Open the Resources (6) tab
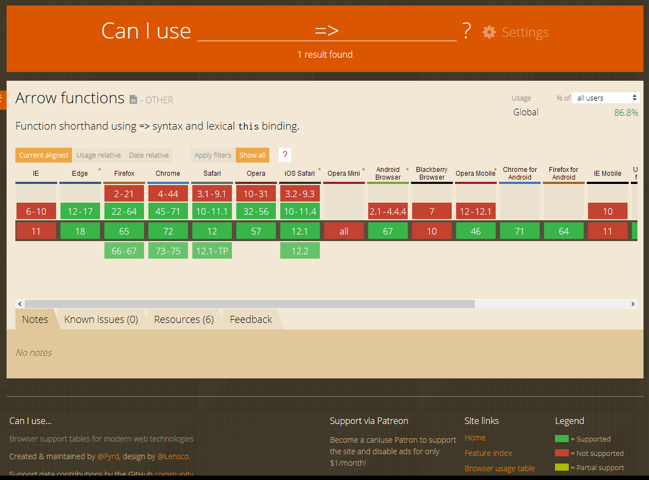Image resolution: width=649 pixels, height=480 pixels. 184,320
